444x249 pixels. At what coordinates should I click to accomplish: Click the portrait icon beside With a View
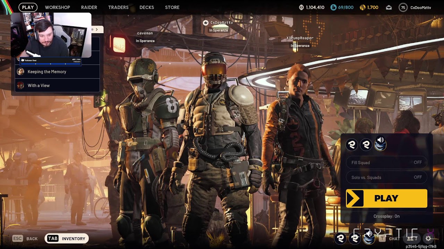pos(20,85)
